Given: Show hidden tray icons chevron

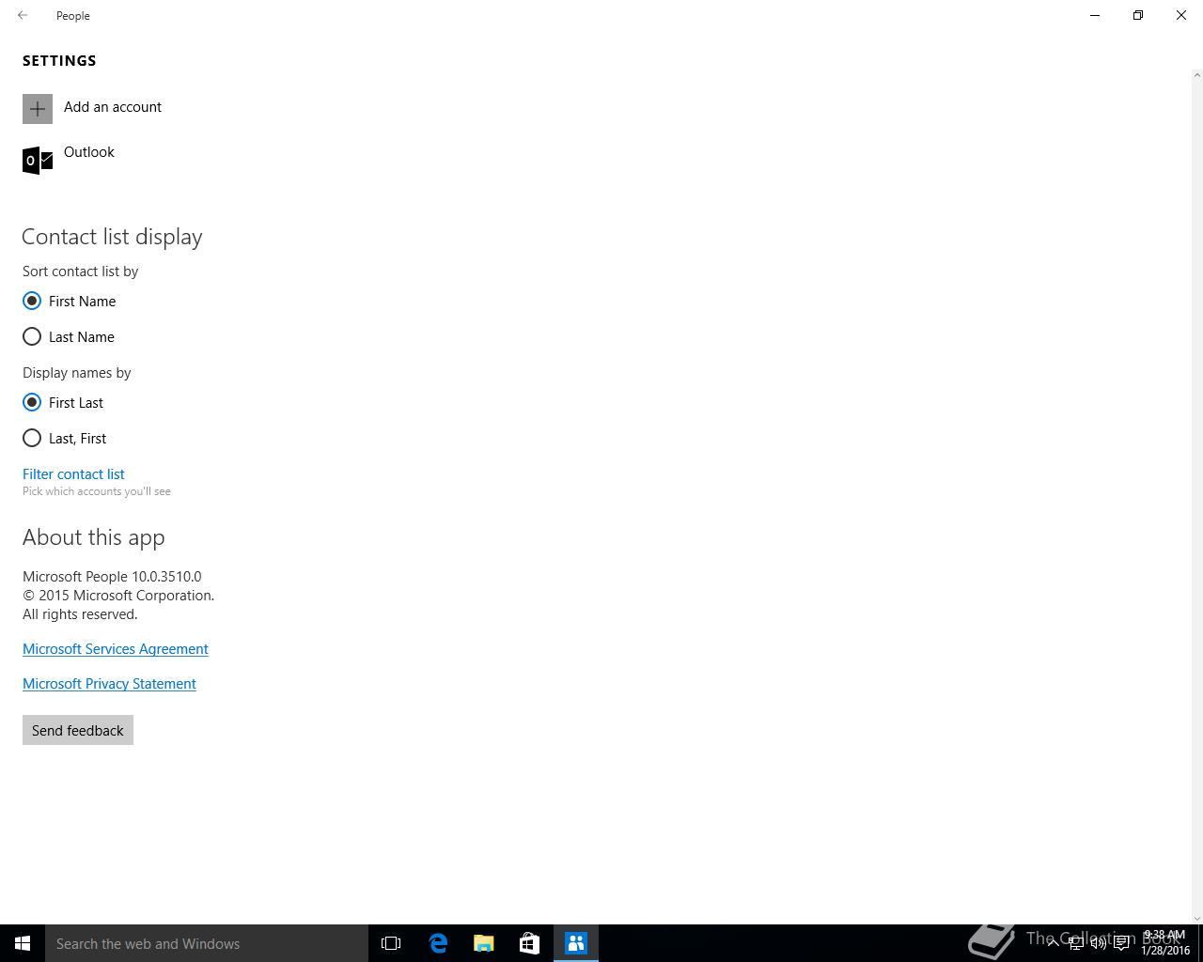Looking at the screenshot, I should [1053, 943].
